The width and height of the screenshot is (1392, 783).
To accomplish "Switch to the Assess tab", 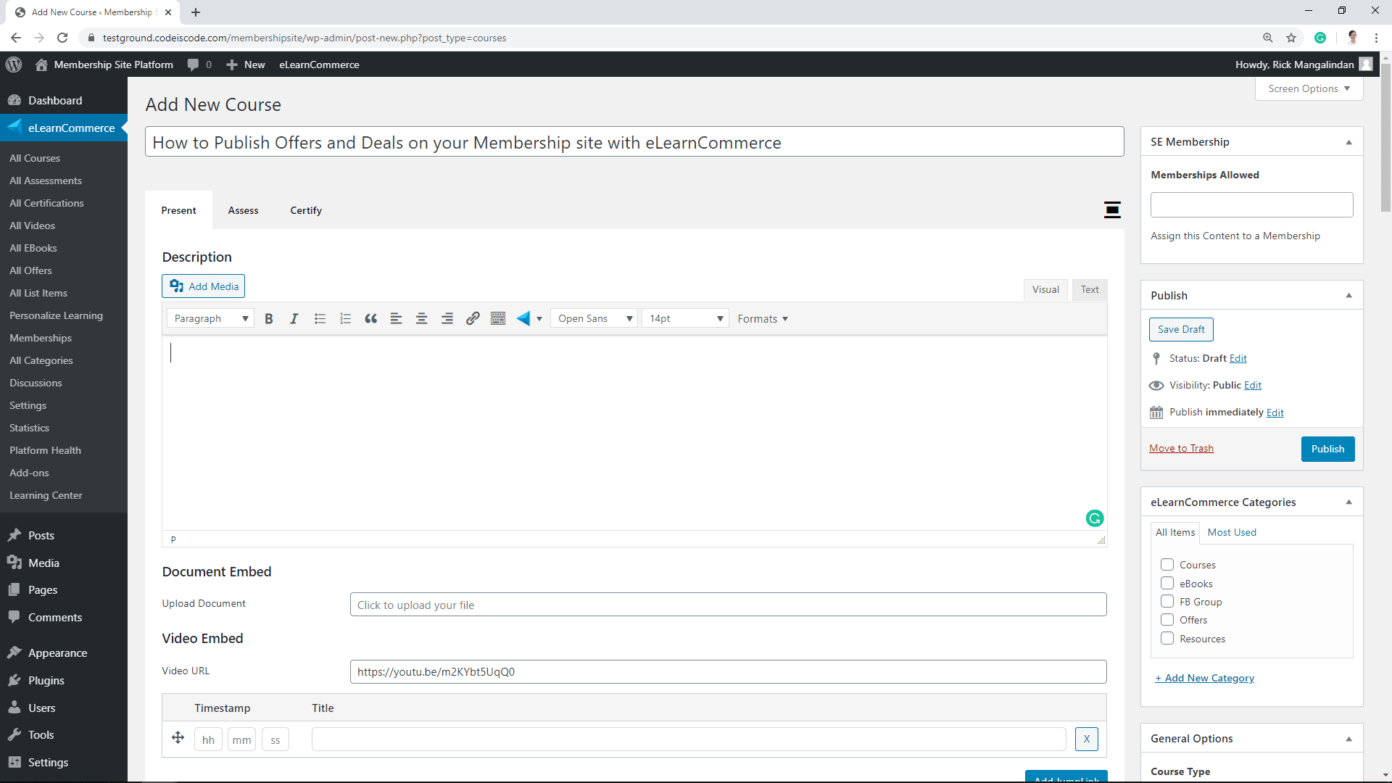I will [243, 210].
